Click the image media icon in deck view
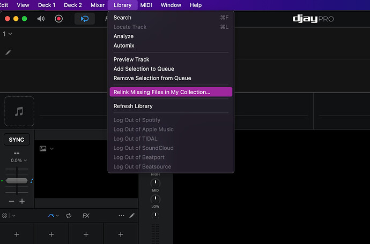Image resolution: width=370 pixels, height=244 pixels. click(43, 149)
